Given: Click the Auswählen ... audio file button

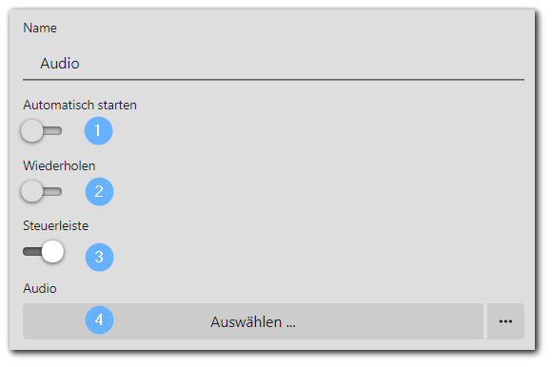Looking at the screenshot, I should 253,321.
